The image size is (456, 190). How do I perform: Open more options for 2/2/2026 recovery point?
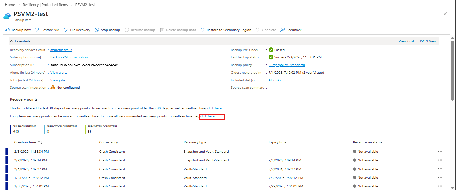pos(440,160)
